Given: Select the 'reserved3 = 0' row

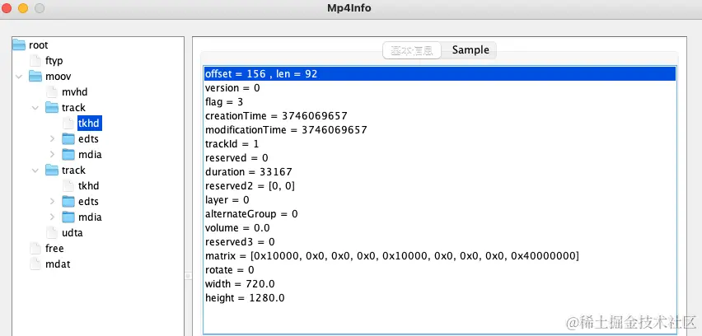Looking at the screenshot, I should (x=440, y=241).
